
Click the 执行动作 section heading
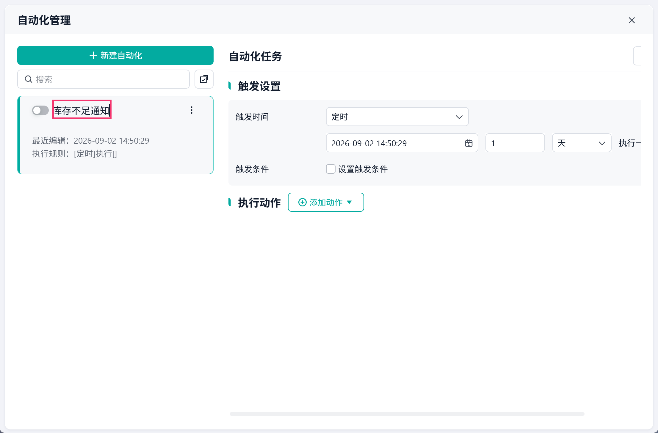[x=259, y=203]
